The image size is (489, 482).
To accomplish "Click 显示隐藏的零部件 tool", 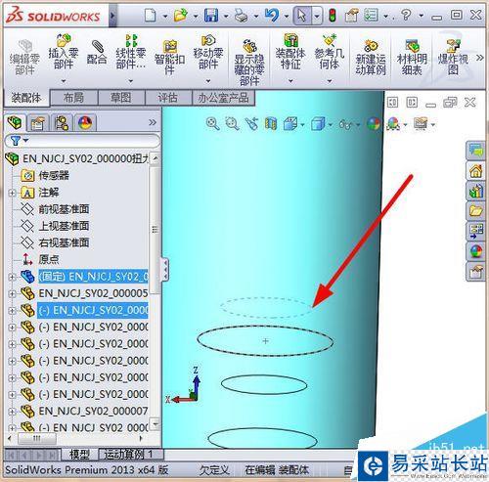I will [x=249, y=63].
